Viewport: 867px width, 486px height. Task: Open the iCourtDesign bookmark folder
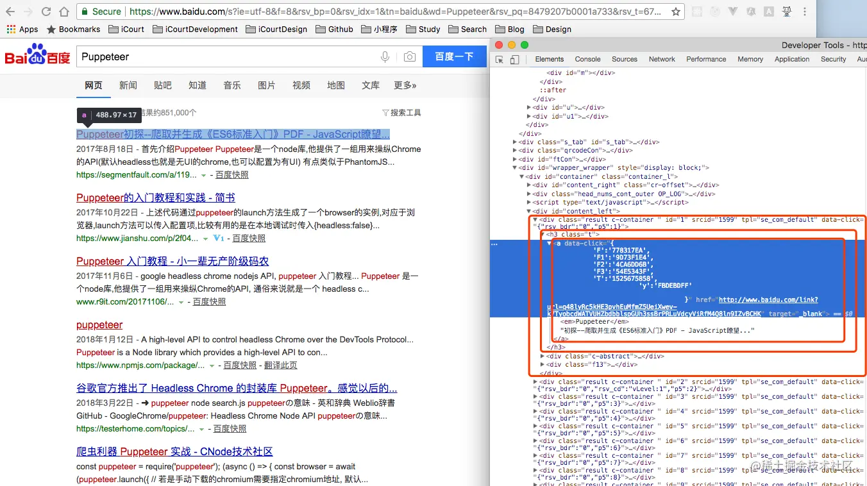click(277, 29)
